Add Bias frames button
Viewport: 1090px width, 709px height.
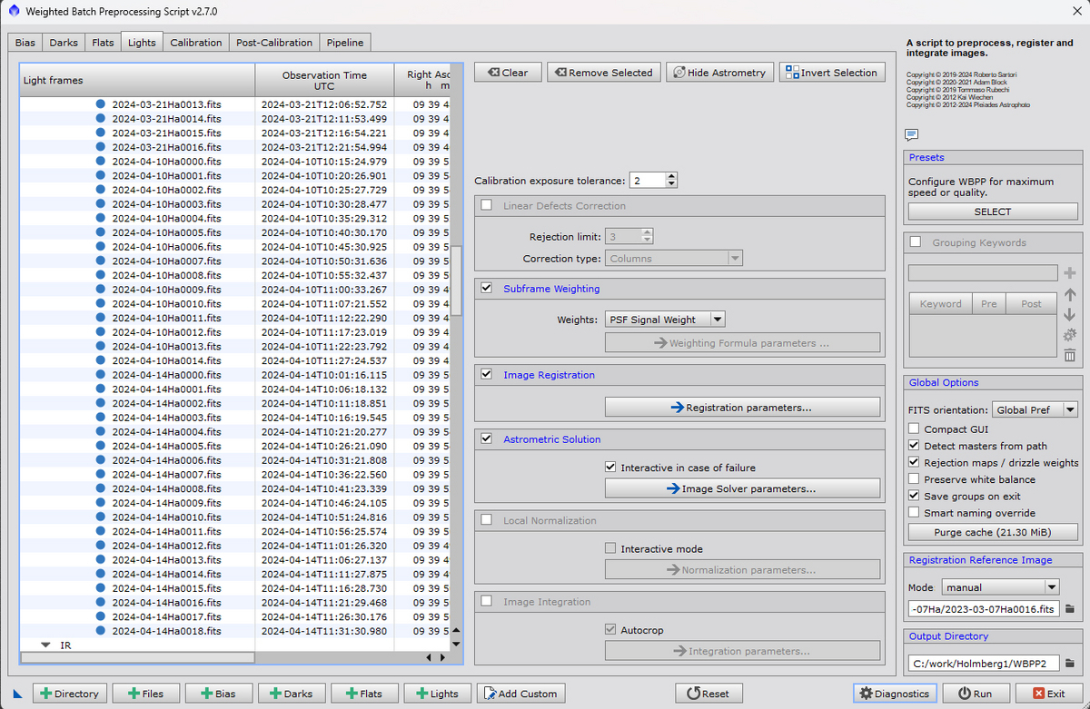219,694
